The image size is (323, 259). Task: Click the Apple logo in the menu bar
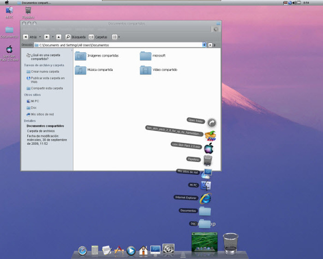pos(7,3)
